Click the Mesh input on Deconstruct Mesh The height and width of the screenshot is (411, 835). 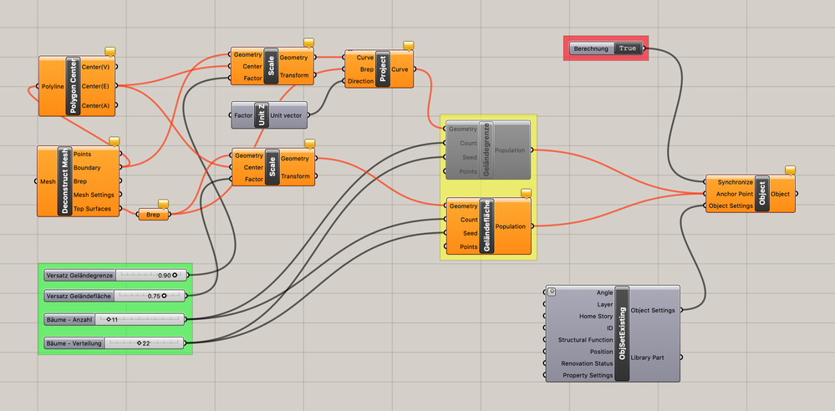(x=48, y=181)
